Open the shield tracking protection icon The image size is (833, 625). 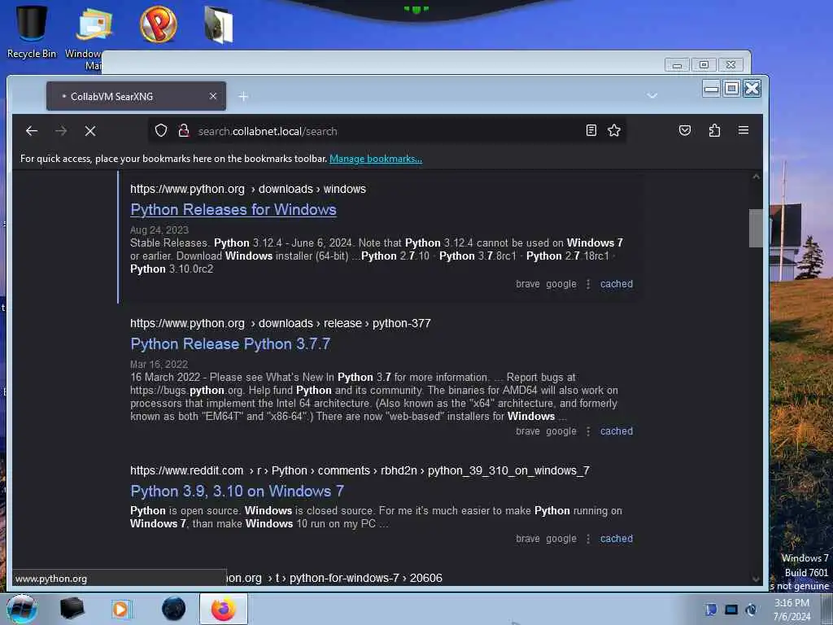point(161,131)
